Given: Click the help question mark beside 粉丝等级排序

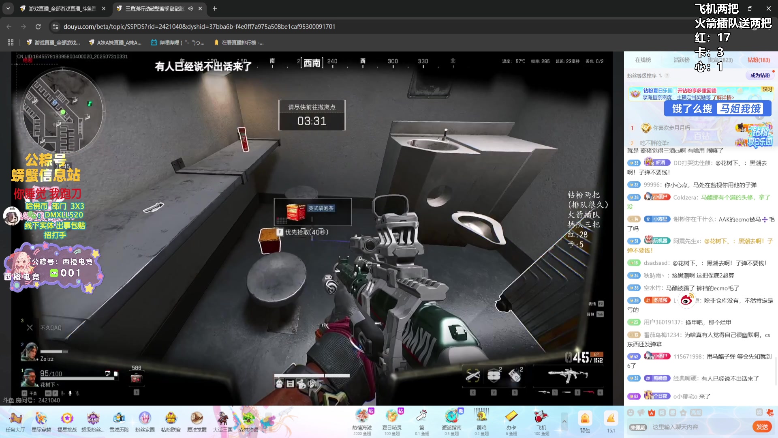Looking at the screenshot, I should [x=667, y=75].
